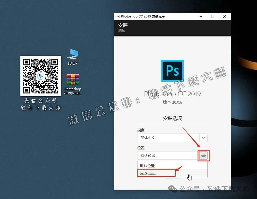Click the folder browse icon beside the 位置 field
The height and width of the screenshot is (199, 257).
coord(204,155)
